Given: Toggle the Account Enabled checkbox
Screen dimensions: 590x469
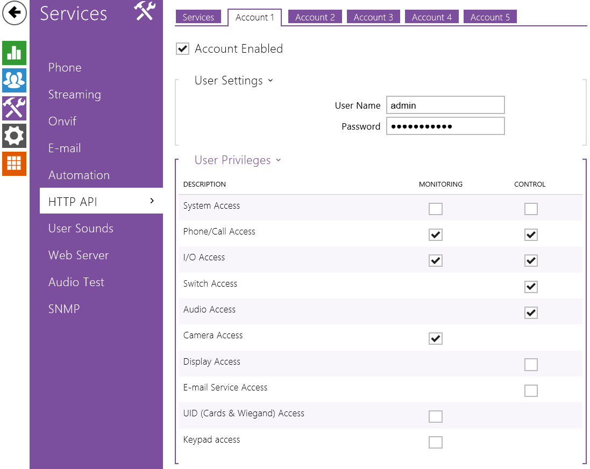Looking at the screenshot, I should point(183,49).
